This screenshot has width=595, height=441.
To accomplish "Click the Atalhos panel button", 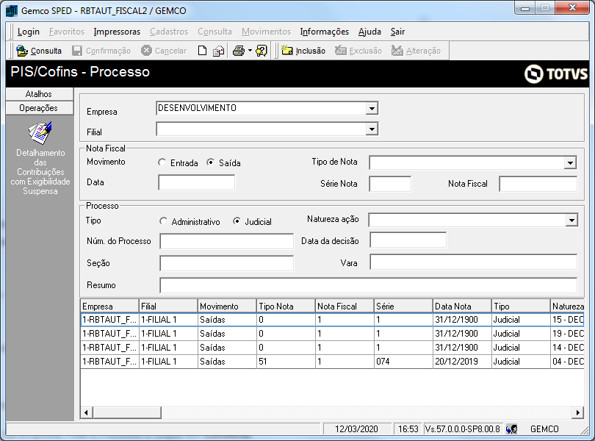I will coord(40,94).
